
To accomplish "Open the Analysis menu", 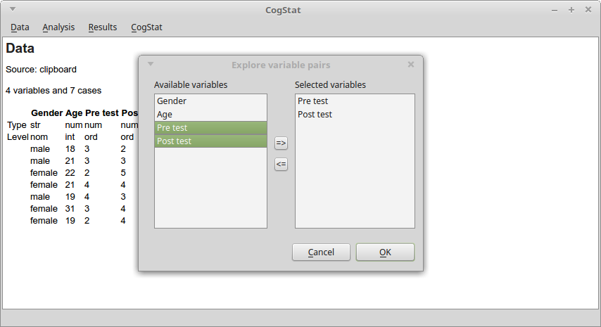I will click(58, 27).
